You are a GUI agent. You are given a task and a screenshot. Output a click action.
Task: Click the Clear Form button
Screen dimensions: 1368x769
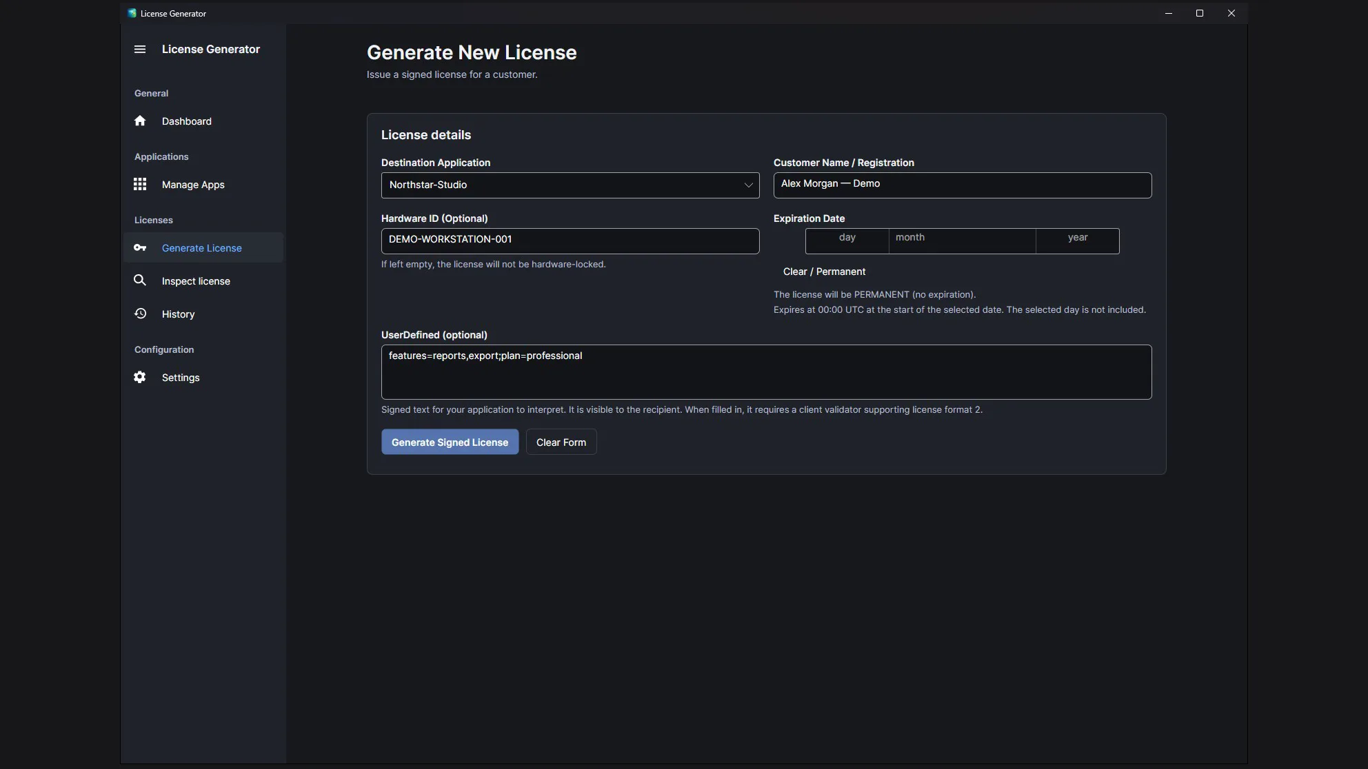tap(561, 442)
